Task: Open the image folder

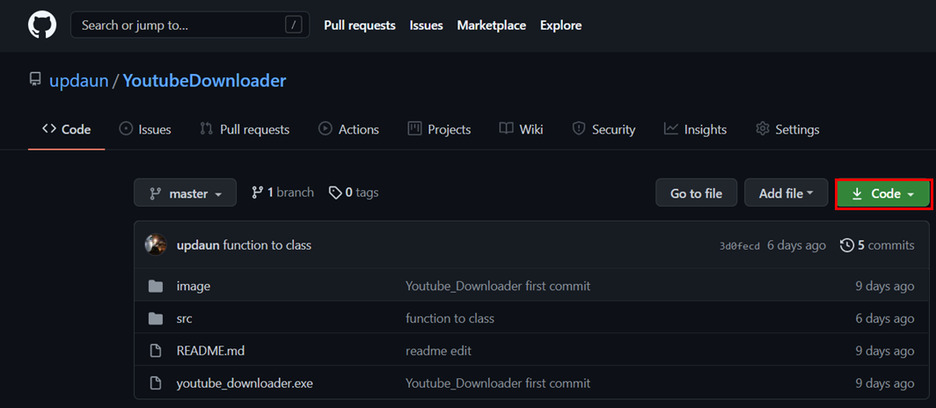Action: tap(194, 287)
